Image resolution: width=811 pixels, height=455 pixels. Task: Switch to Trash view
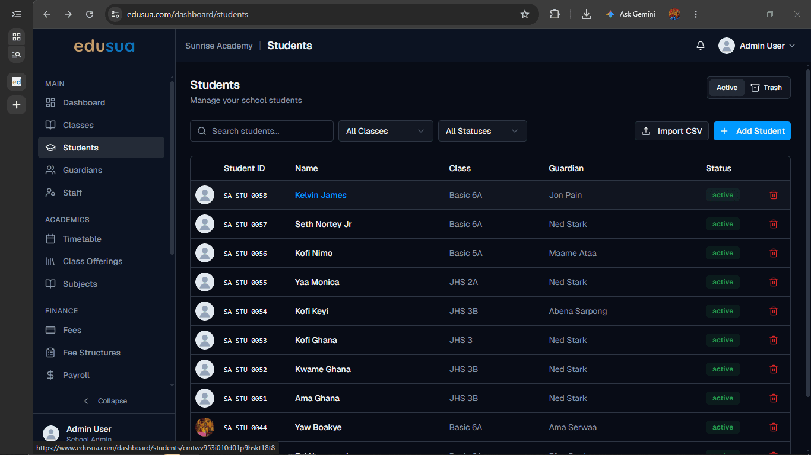click(x=766, y=88)
